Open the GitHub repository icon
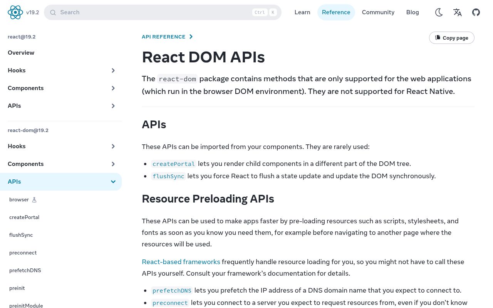The height and width of the screenshot is (308, 493). (x=476, y=12)
